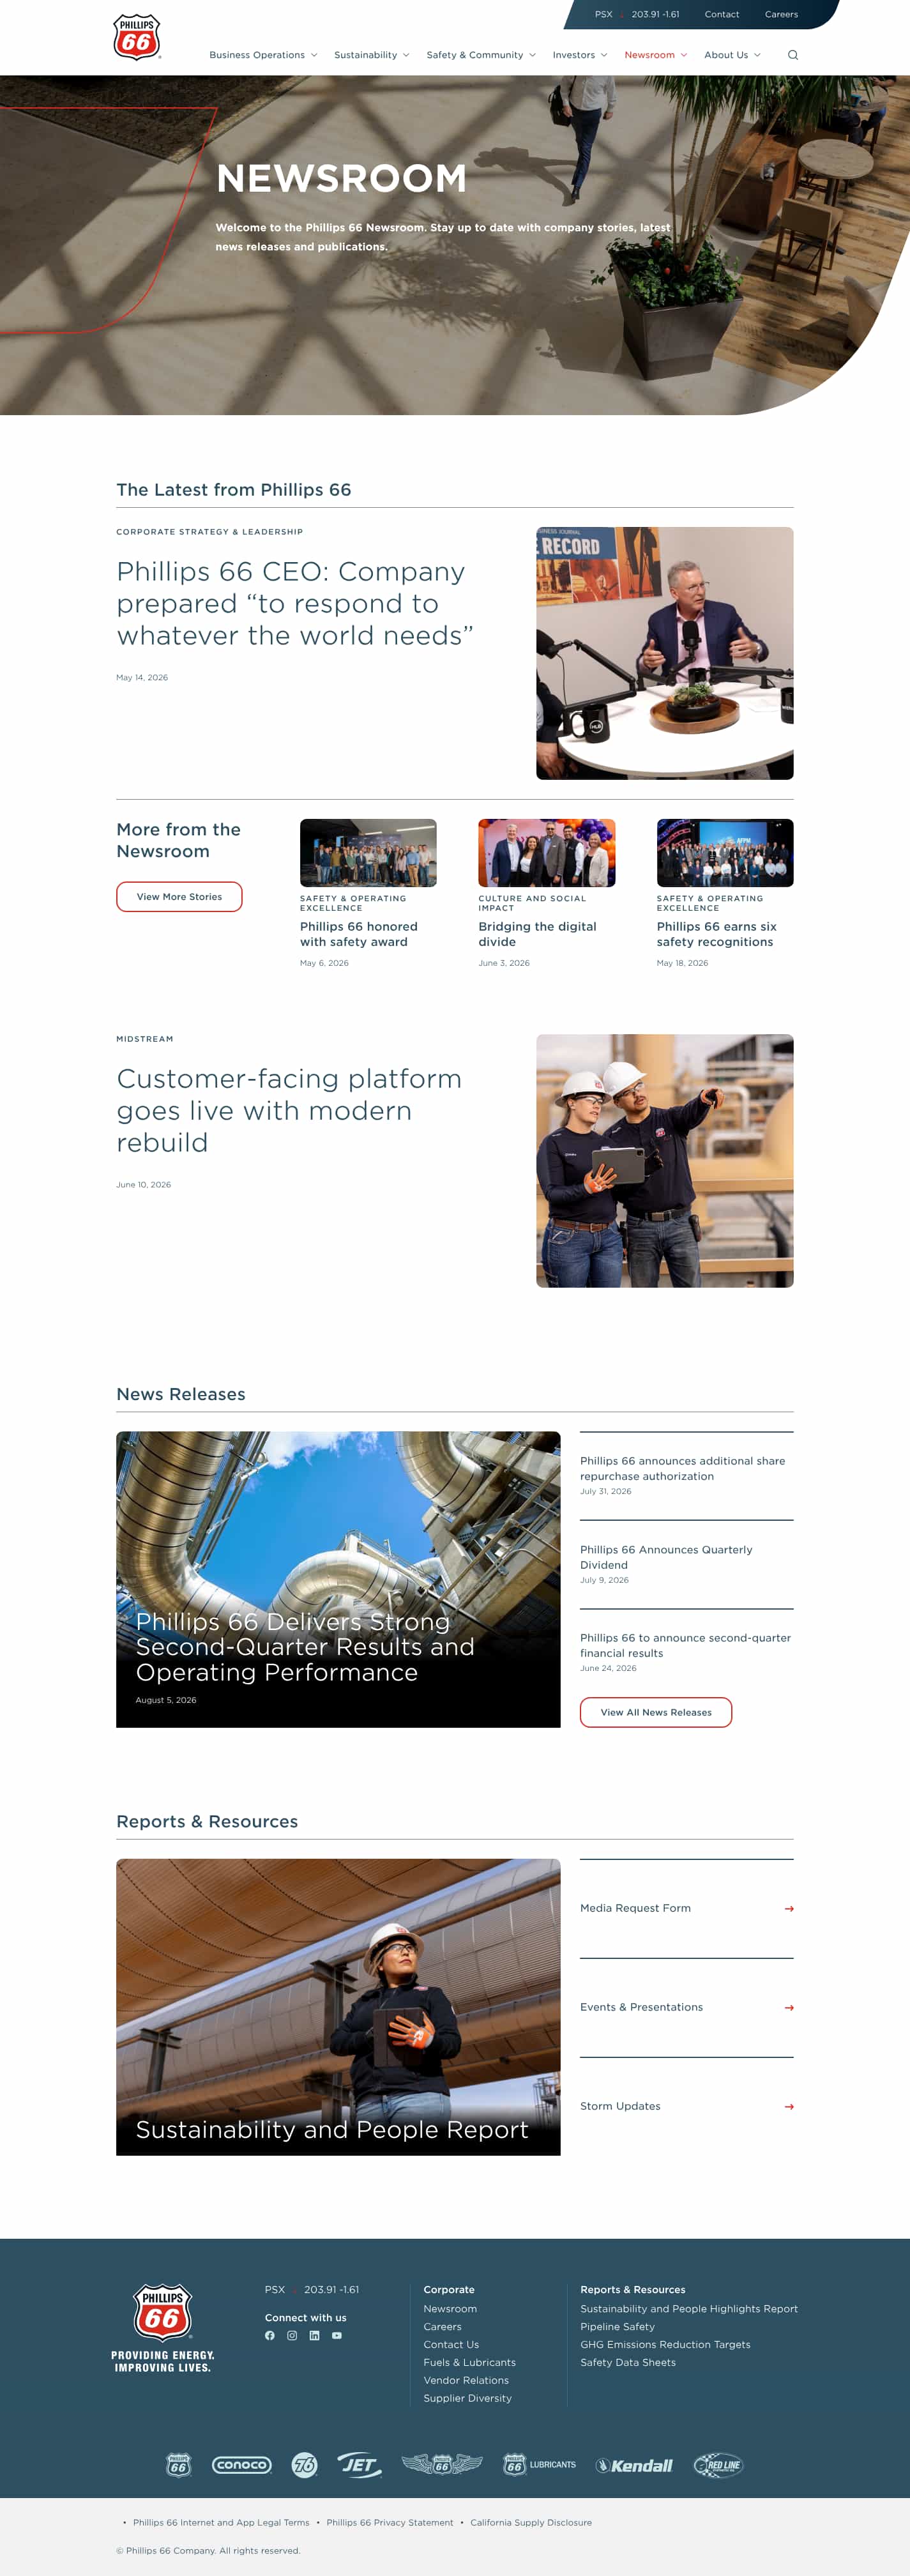Open the Investors nav item
Image resolution: width=910 pixels, height=2576 pixels.
pyautogui.click(x=574, y=55)
